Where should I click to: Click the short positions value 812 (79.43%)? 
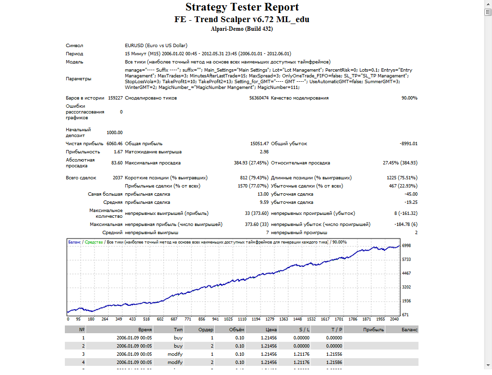(254, 178)
